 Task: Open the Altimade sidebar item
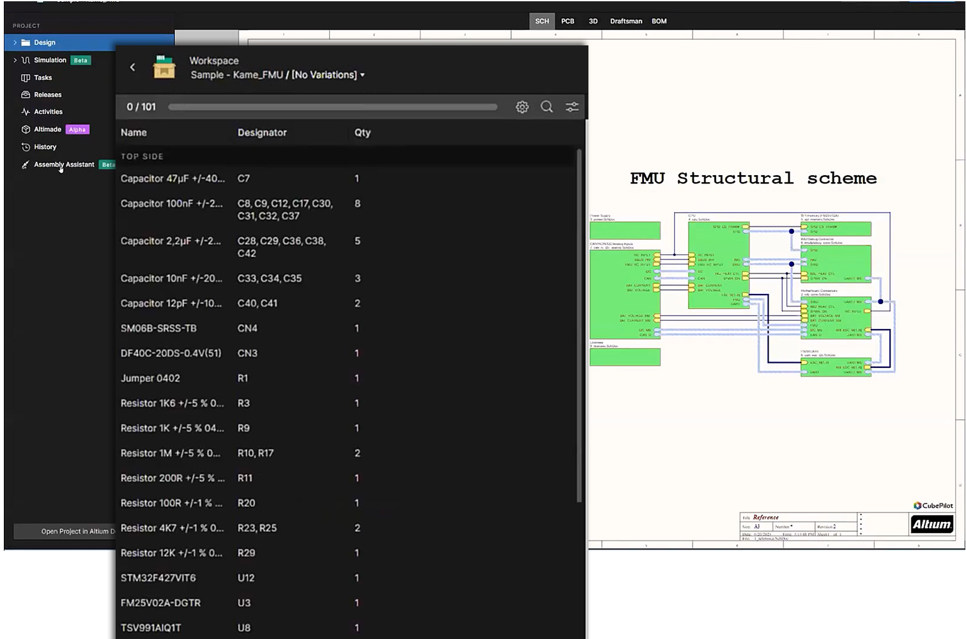pos(48,130)
